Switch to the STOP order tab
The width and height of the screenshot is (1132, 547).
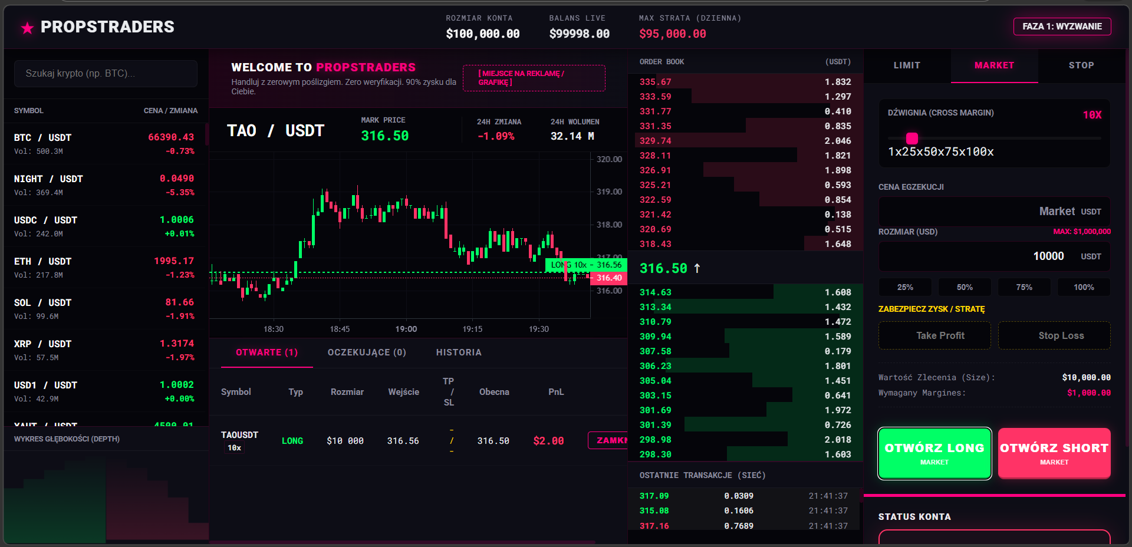pyautogui.click(x=1081, y=65)
